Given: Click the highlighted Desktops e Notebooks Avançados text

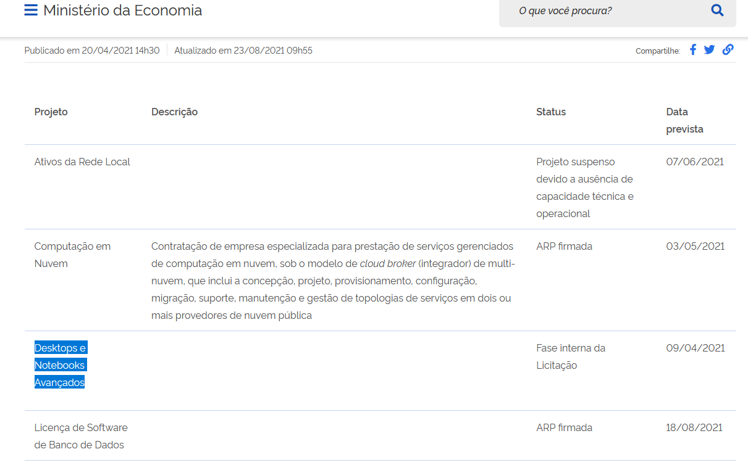Looking at the screenshot, I should pos(60,365).
